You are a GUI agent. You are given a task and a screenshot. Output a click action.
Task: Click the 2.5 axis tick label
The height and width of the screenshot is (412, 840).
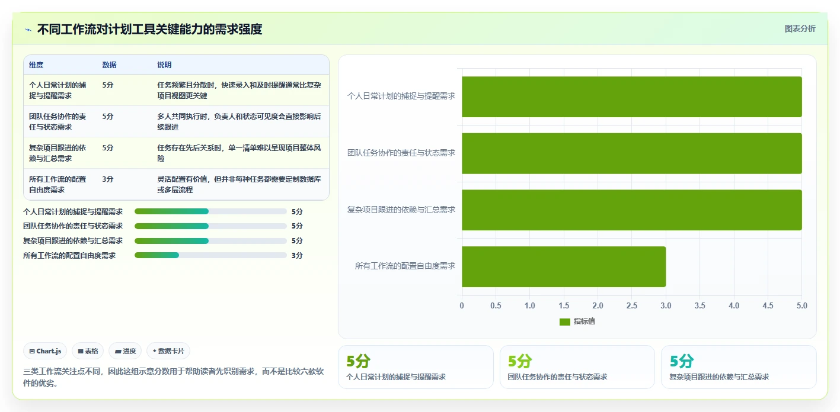coord(632,305)
